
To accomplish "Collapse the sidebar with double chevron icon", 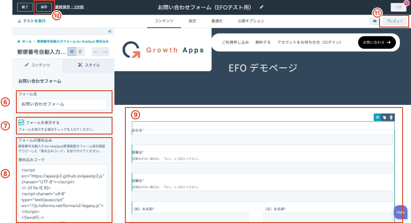I will pos(110,31).
